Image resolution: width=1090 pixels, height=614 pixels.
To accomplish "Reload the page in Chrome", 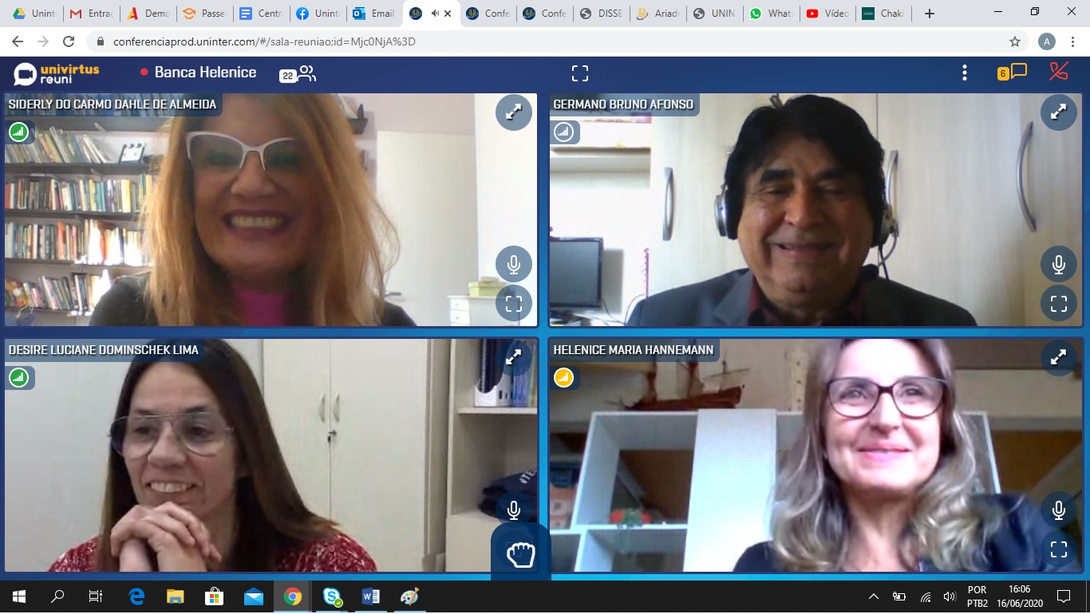I will point(69,41).
